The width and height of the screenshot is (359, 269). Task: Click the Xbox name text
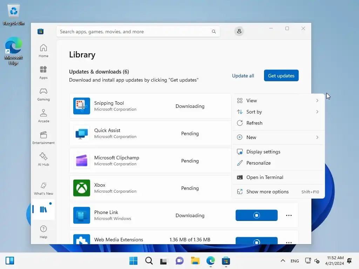[100, 185]
